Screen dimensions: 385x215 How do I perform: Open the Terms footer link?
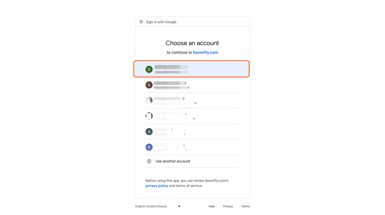coord(245,206)
